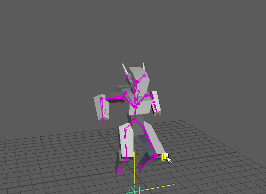Select the joint at the right horn tip
The height and width of the screenshot is (194, 266).
(145, 76)
